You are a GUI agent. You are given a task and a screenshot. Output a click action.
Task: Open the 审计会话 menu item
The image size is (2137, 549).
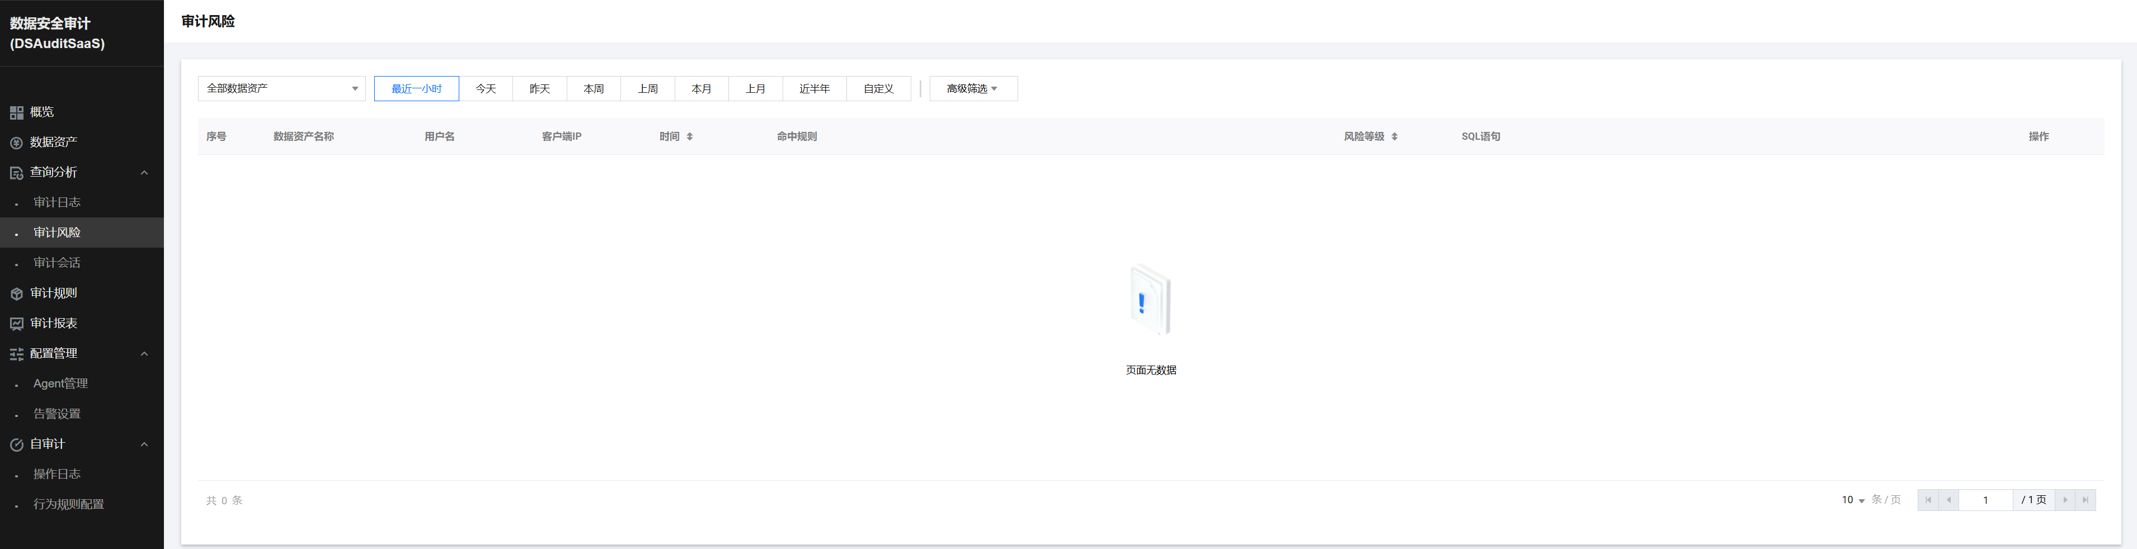point(57,263)
